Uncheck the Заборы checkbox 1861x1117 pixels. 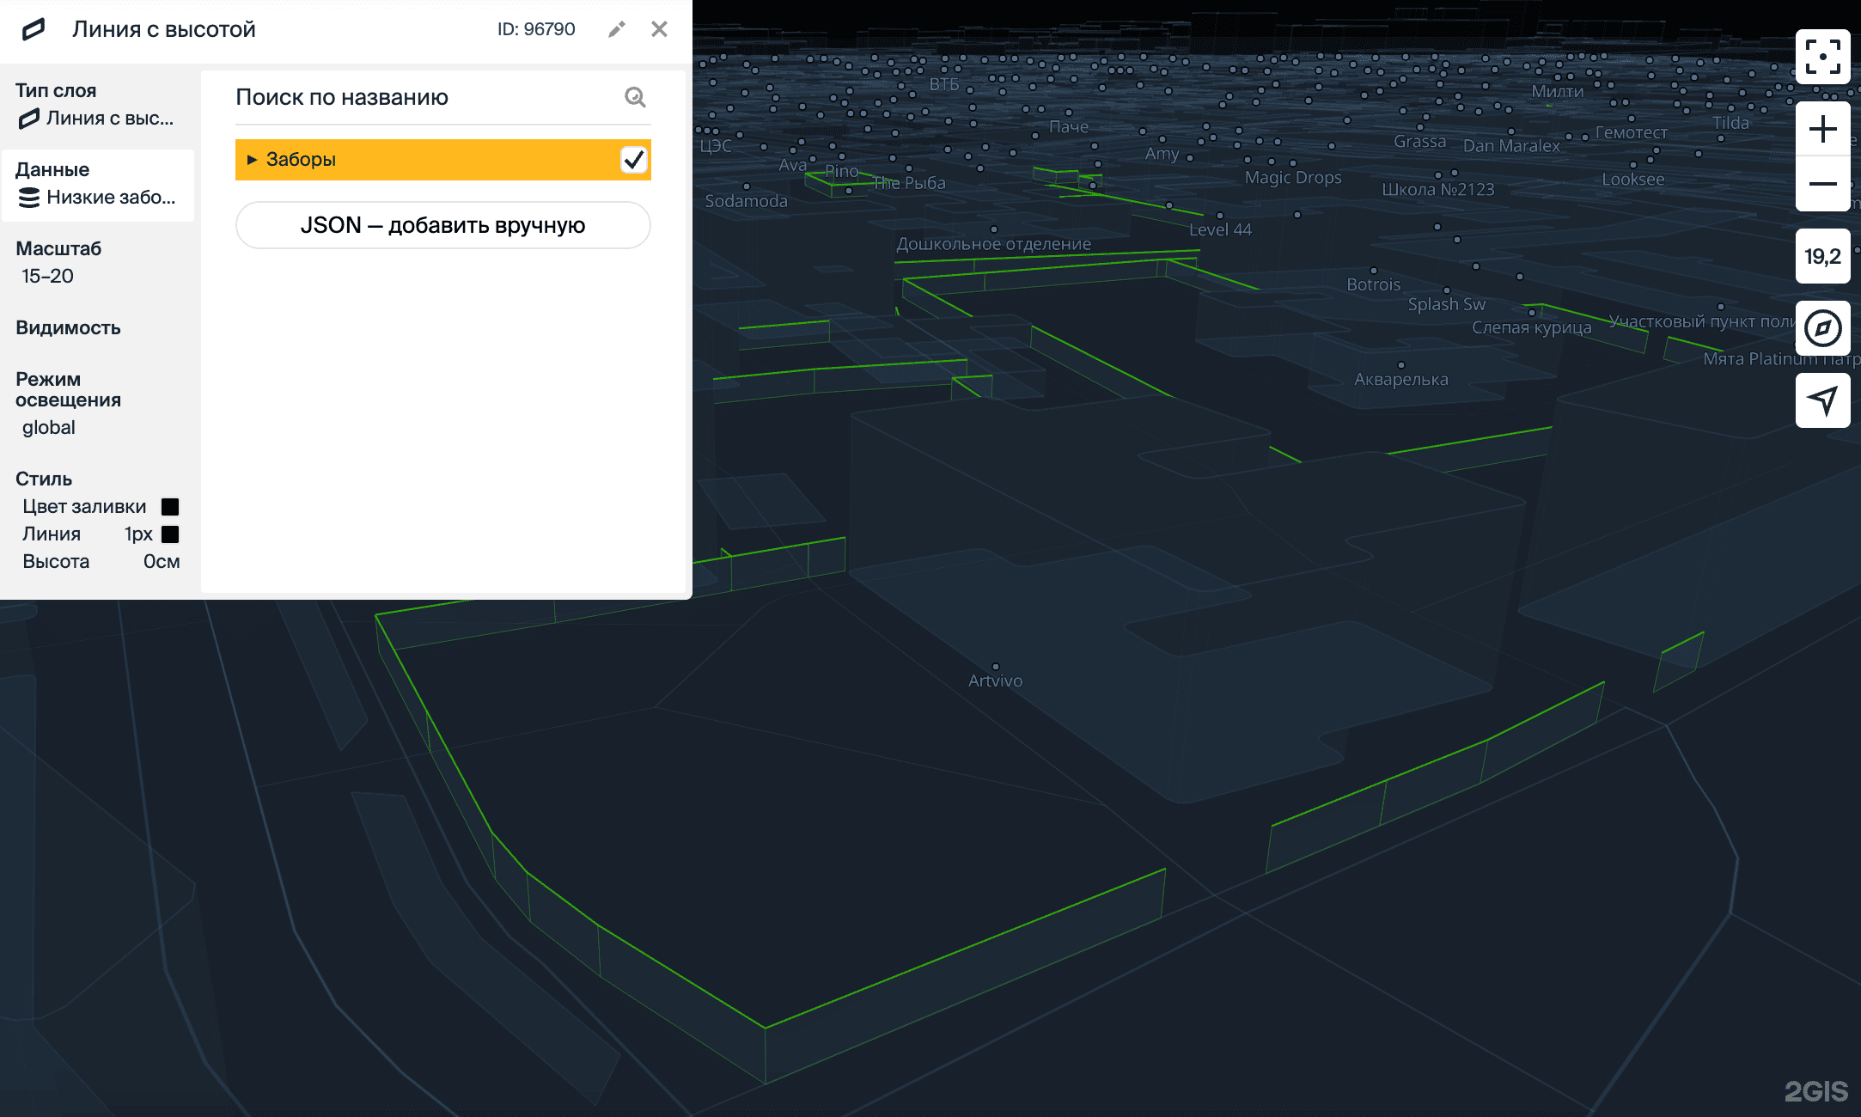(633, 160)
